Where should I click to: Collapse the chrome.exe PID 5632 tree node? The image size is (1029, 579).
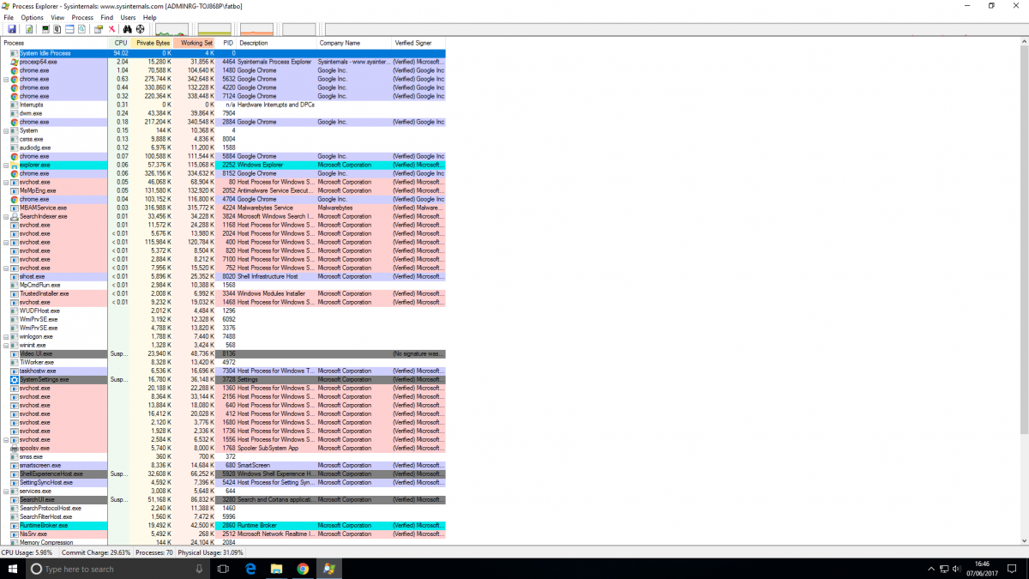tap(6, 79)
